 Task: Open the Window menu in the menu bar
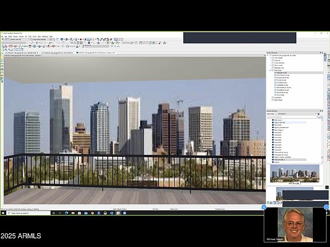(x=45, y=37)
